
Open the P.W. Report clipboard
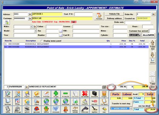pos(104,102)
